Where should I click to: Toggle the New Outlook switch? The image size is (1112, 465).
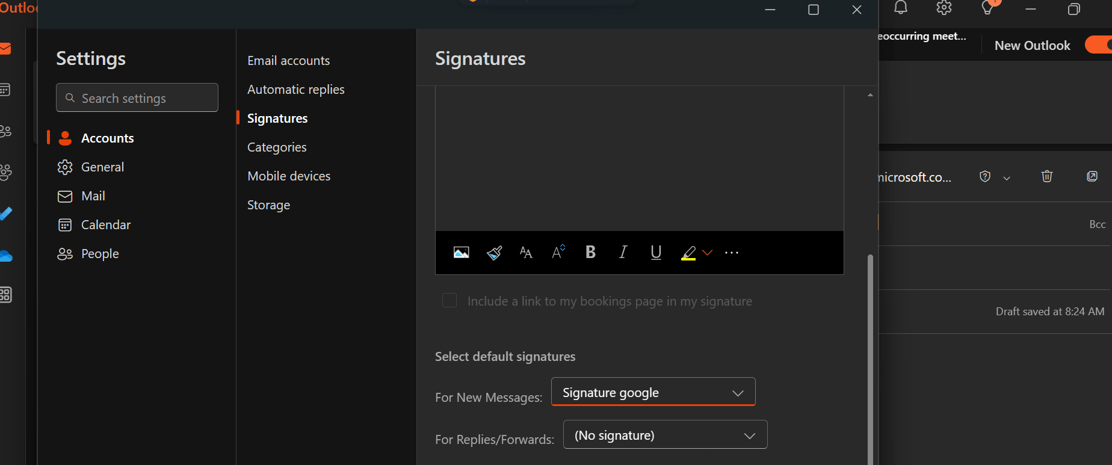coord(1098,45)
